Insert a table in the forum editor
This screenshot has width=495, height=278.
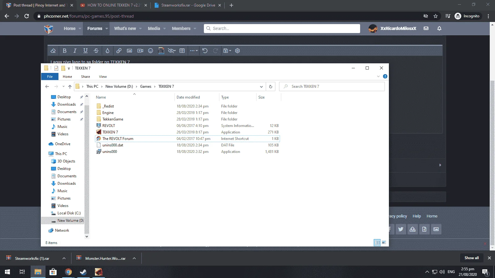point(182,51)
